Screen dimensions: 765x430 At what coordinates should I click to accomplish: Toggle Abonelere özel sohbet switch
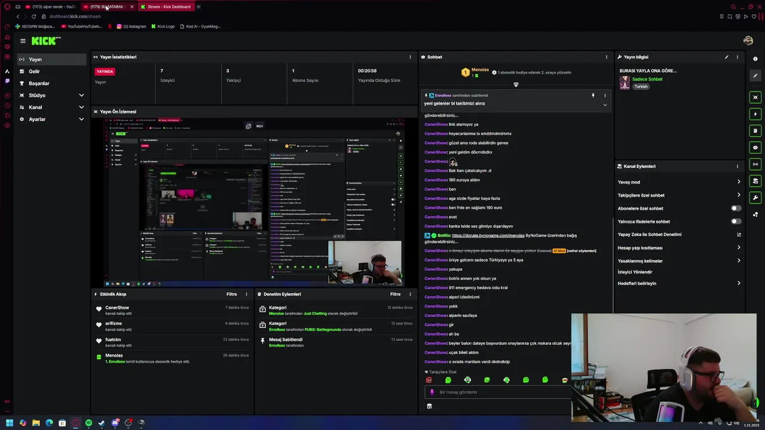tap(736, 208)
